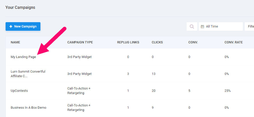Click clicks value 13 in Lurn Summit row
Viewport: 254px width, 117px height.
[x=154, y=74]
